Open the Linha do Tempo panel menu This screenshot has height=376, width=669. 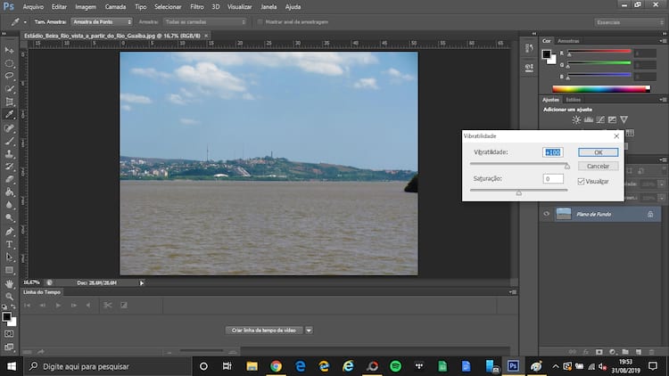coord(513,292)
